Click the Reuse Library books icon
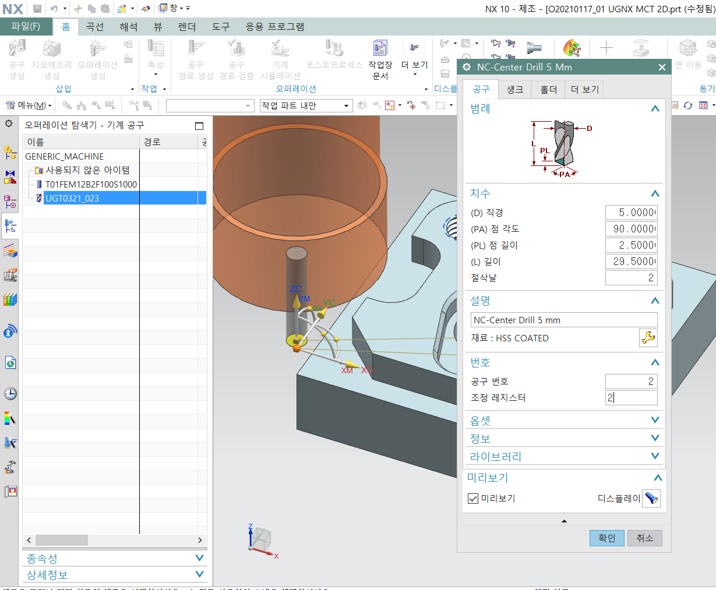The image size is (716, 590). point(10,300)
